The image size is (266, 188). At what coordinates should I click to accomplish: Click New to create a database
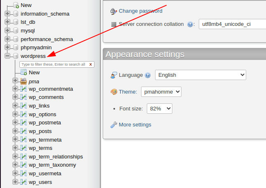(26, 5)
